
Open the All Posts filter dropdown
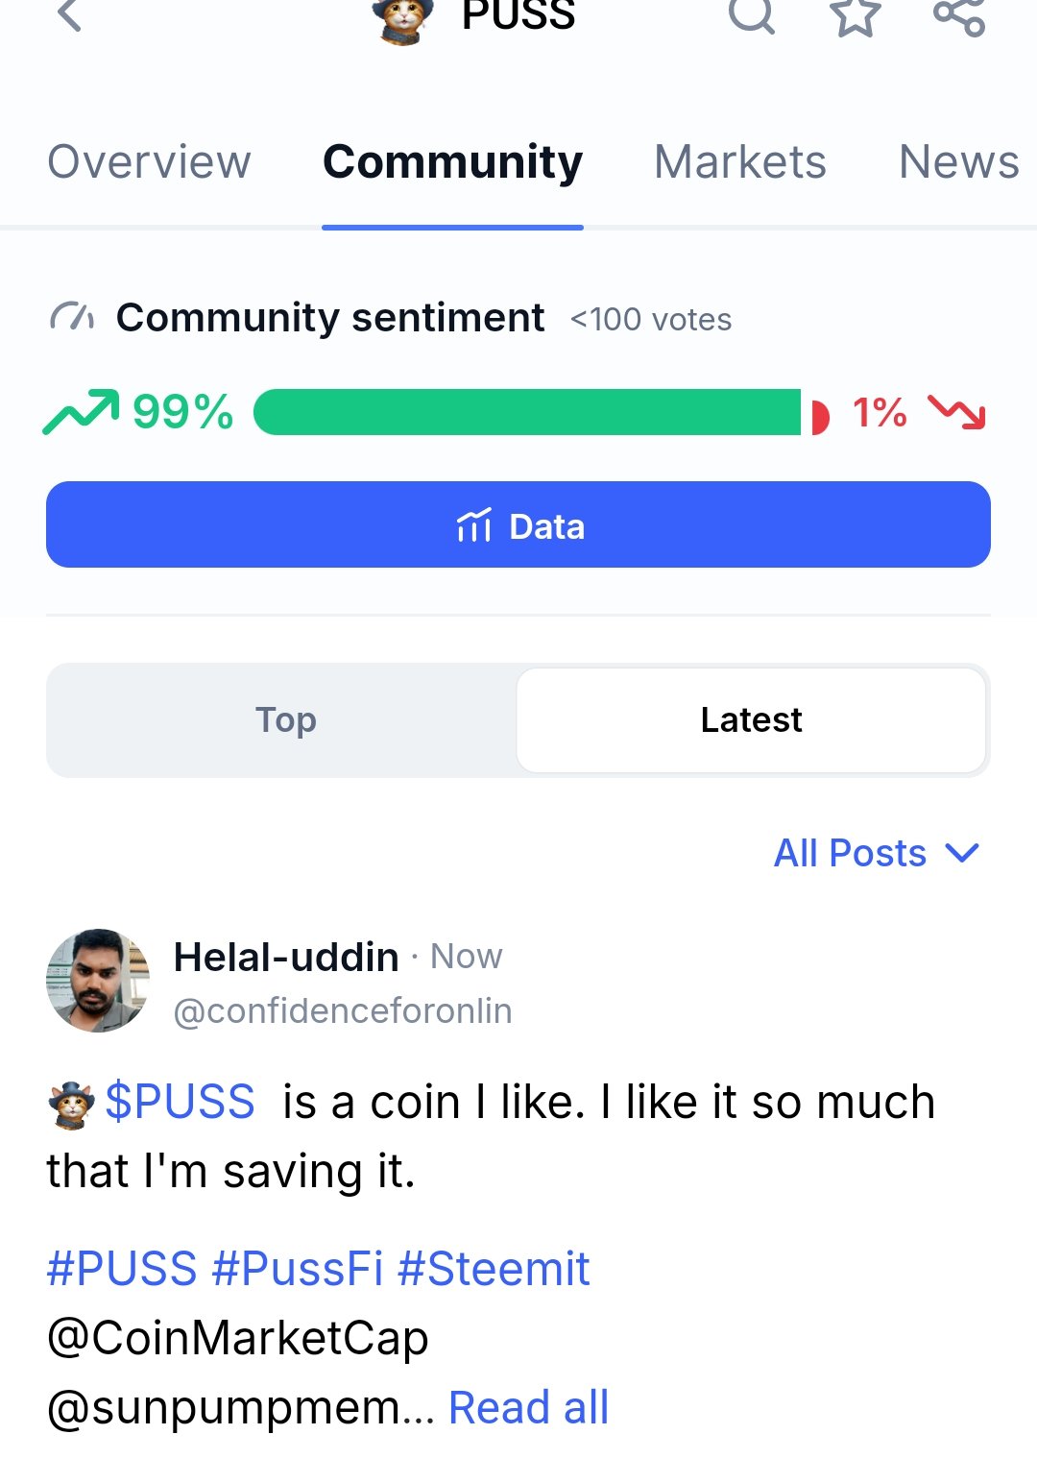click(876, 853)
